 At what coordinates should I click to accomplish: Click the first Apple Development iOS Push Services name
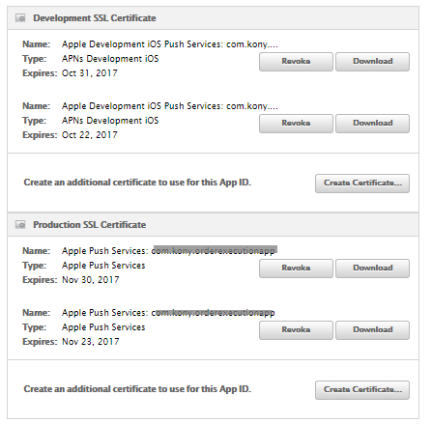tap(170, 44)
